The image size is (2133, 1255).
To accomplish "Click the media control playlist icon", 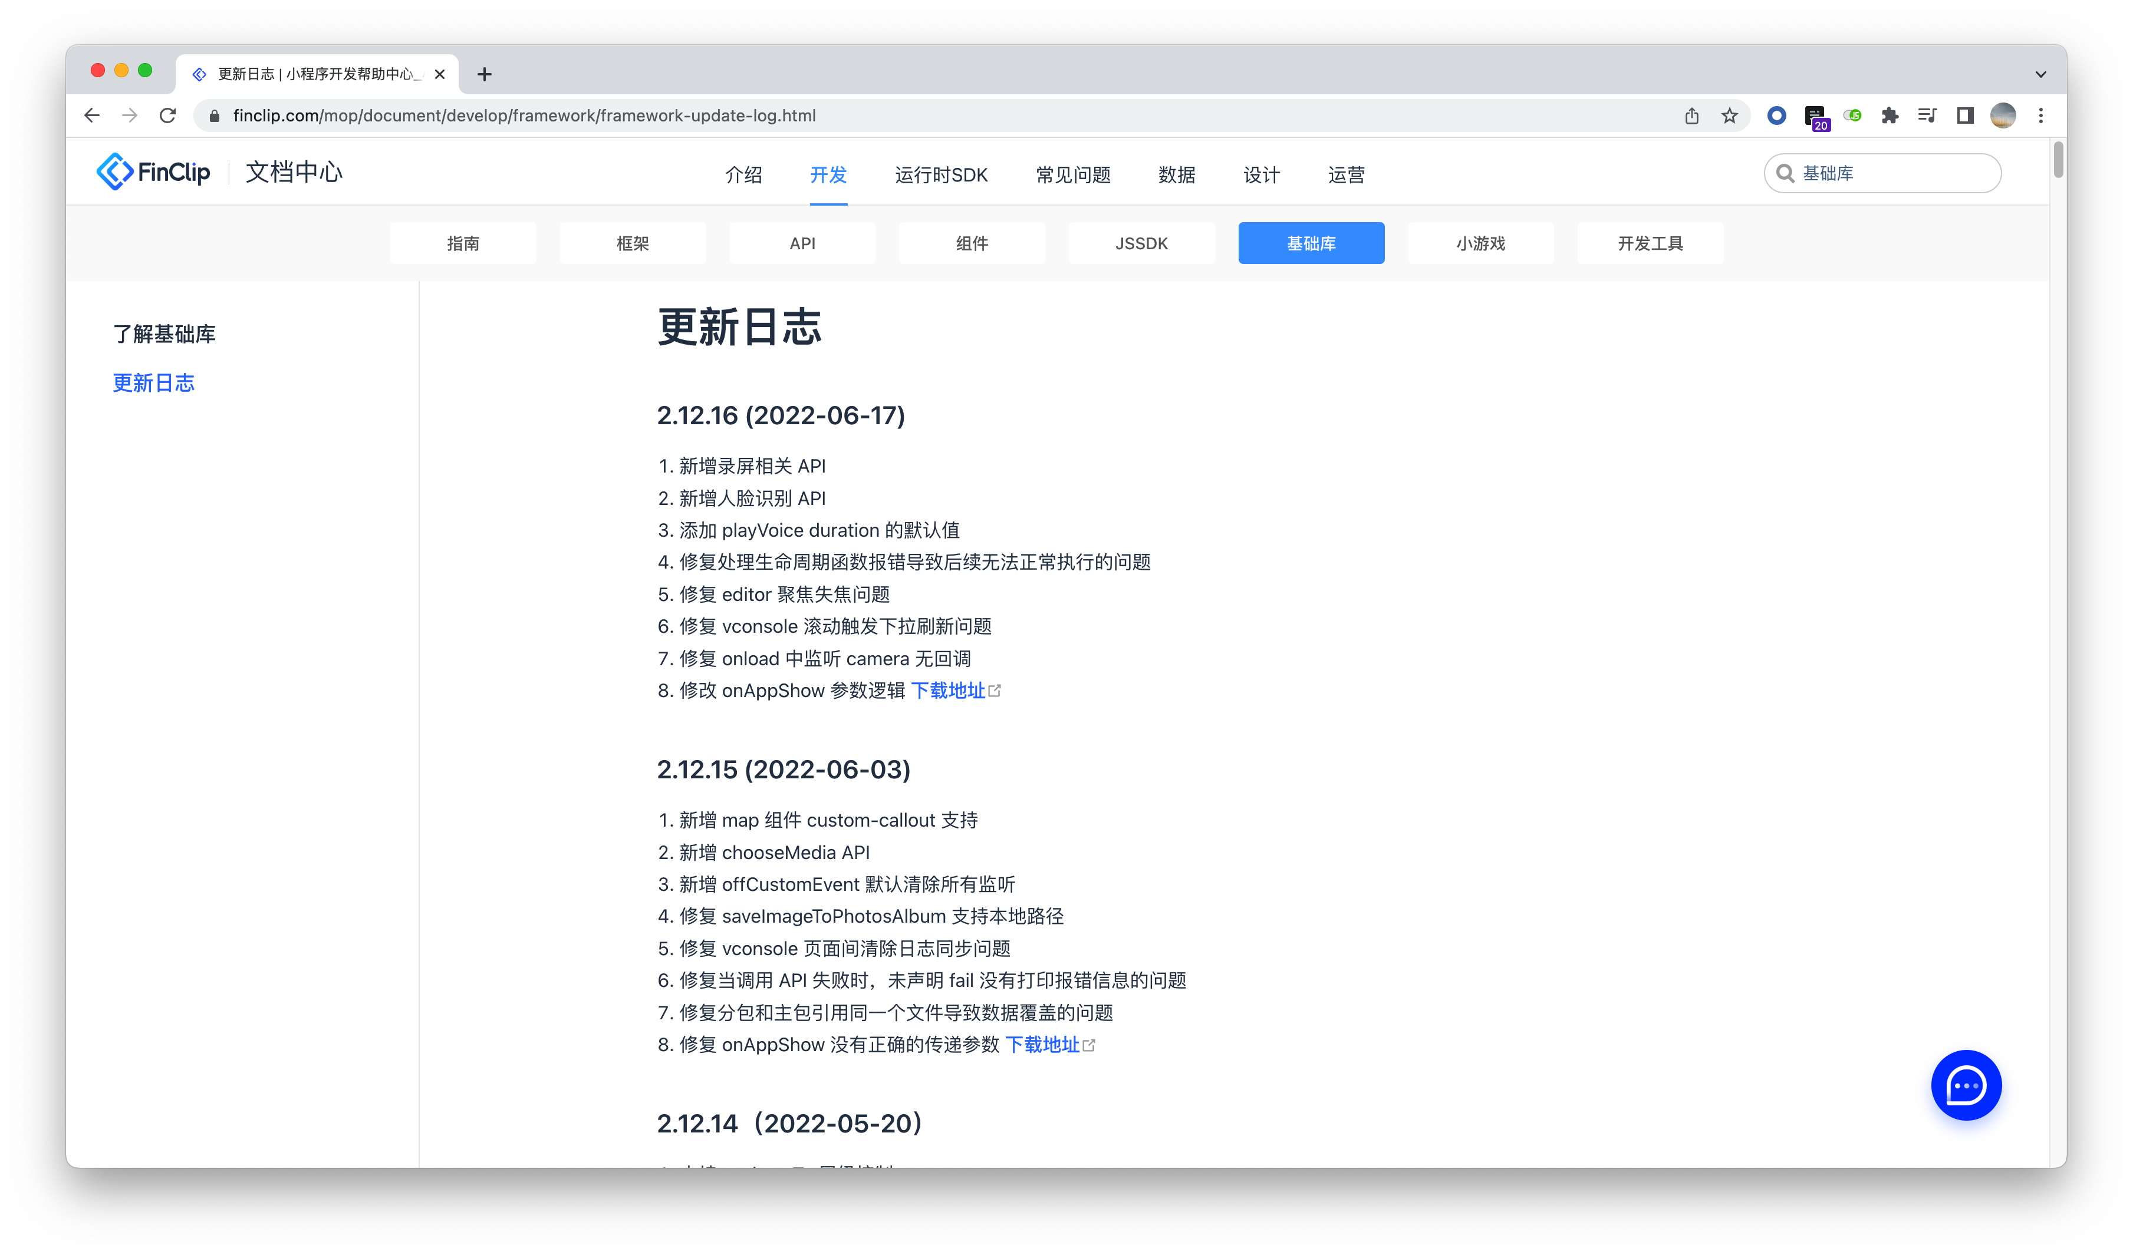I will pyautogui.click(x=1927, y=116).
